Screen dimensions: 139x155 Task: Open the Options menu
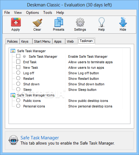(x=32, y=13)
